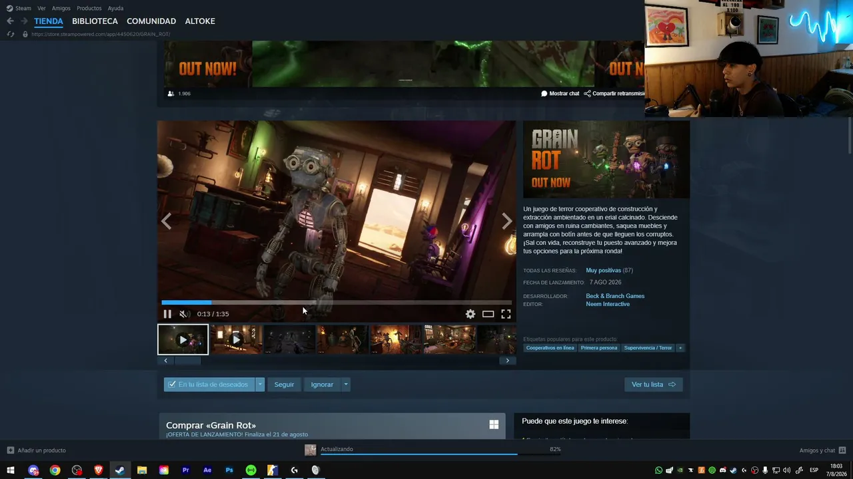Switch to the BIBLIOTECA tab

click(95, 21)
